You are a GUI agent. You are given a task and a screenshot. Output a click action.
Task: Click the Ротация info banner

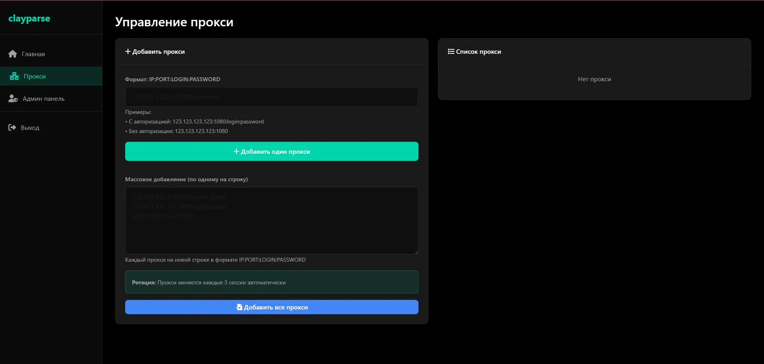pyautogui.click(x=271, y=282)
